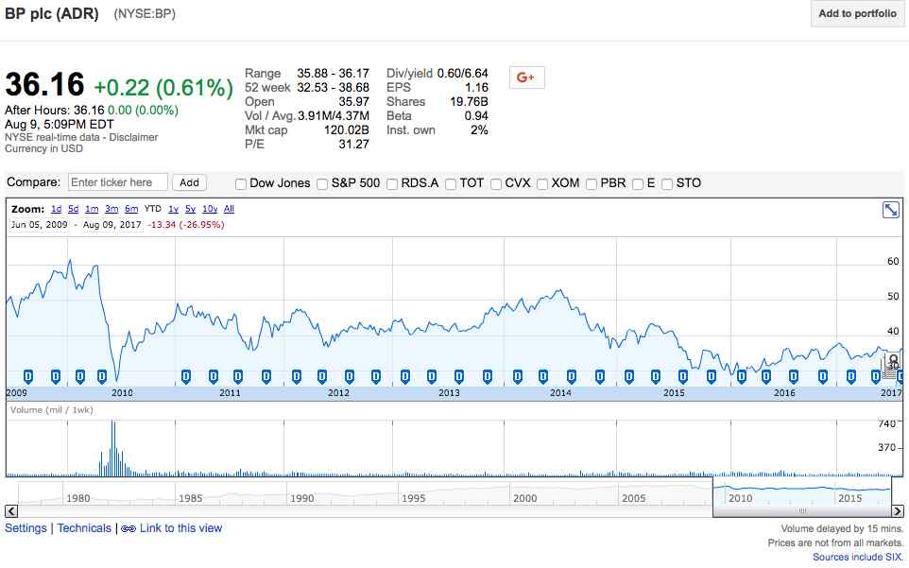Focus the Enter ticker here field

tap(118, 182)
